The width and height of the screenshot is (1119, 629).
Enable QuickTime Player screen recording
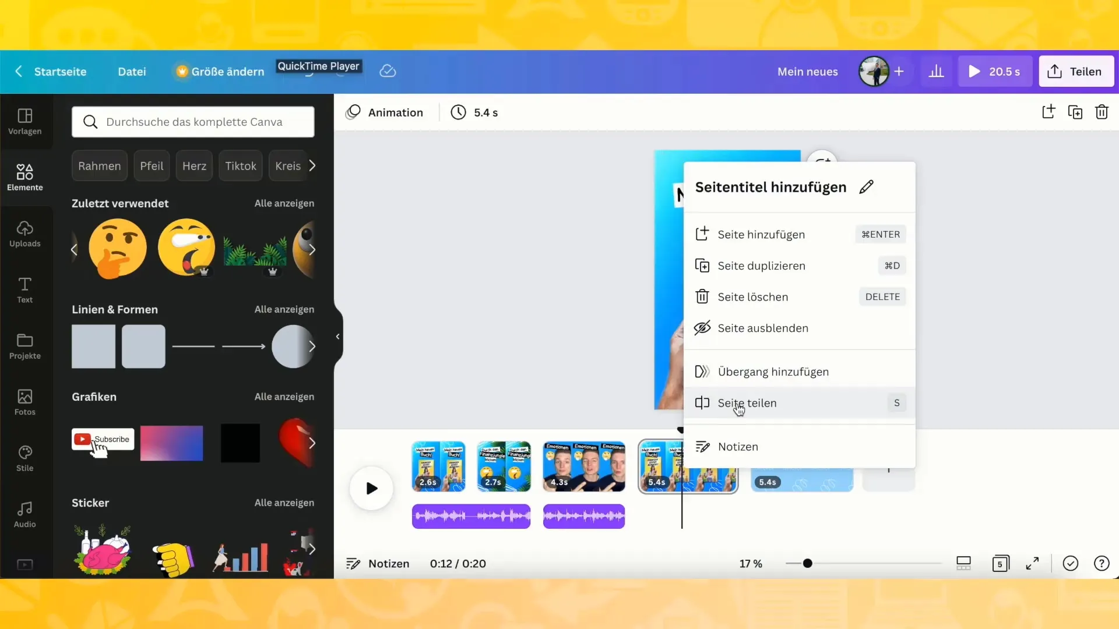tap(318, 65)
